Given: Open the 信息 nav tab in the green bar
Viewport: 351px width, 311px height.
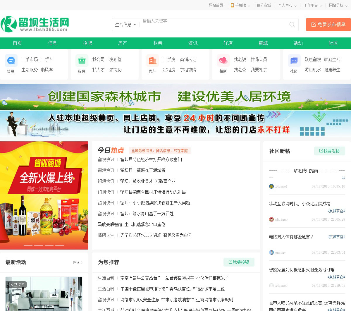Looking at the screenshot, I should point(52,43).
